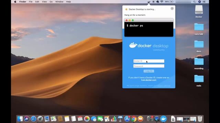Open Notification Center list icon
220x123 pixels.
(x=204, y=2)
